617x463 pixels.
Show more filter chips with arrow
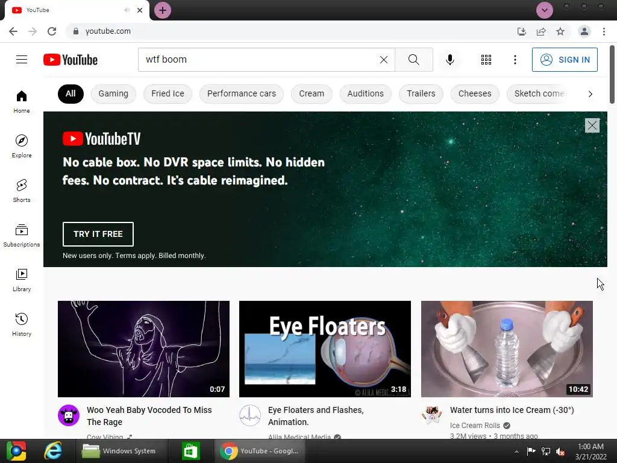pyautogui.click(x=590, y=93)
